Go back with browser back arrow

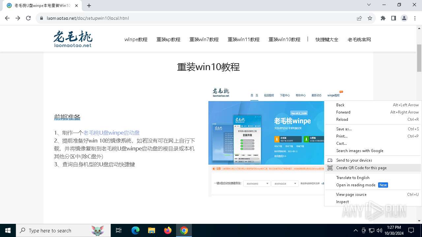click(x=7, y=18)
